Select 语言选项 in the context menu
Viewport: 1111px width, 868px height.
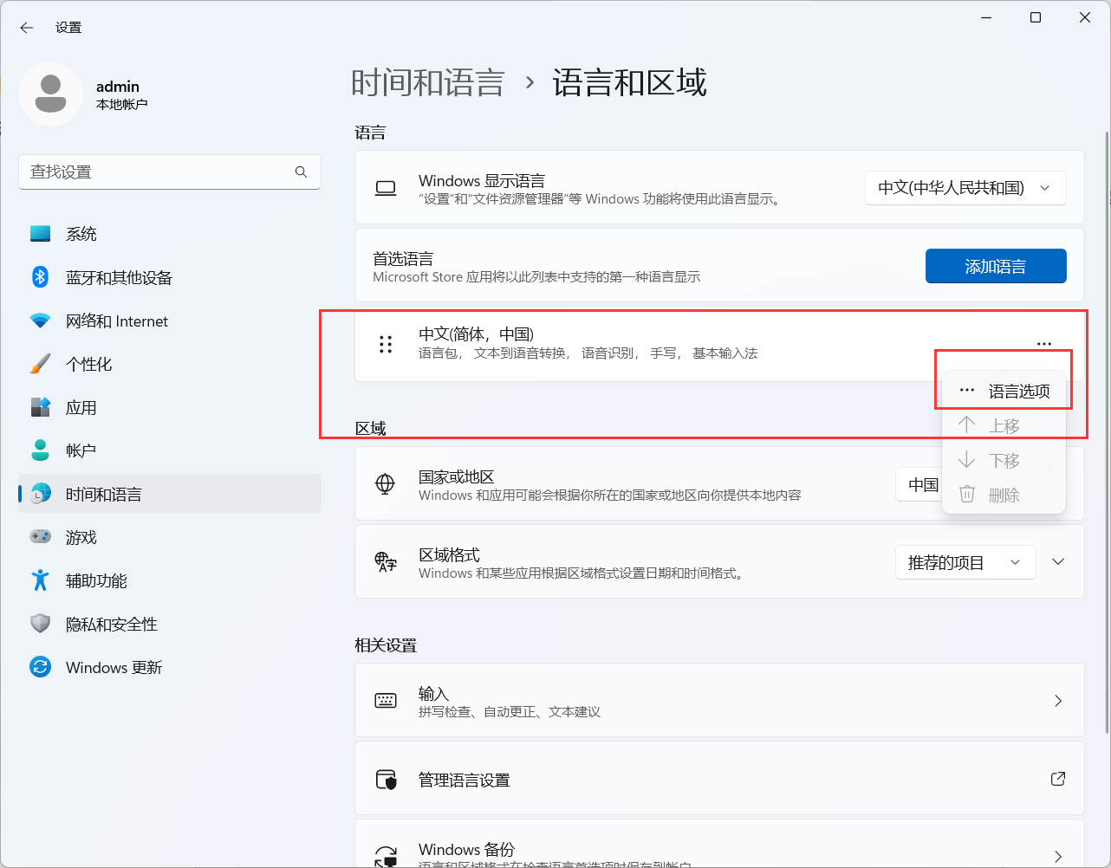[x=1004, y=391]
